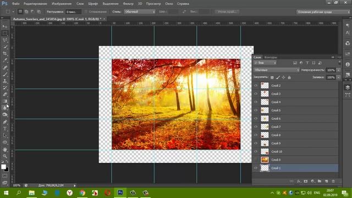
Task: Open tool preset picker arrow
Action: click(13, 12)
